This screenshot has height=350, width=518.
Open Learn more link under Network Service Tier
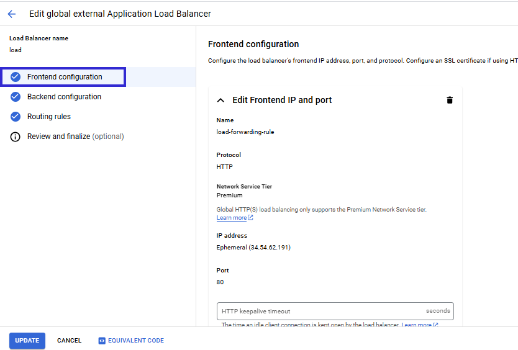[x=232, y=218]
